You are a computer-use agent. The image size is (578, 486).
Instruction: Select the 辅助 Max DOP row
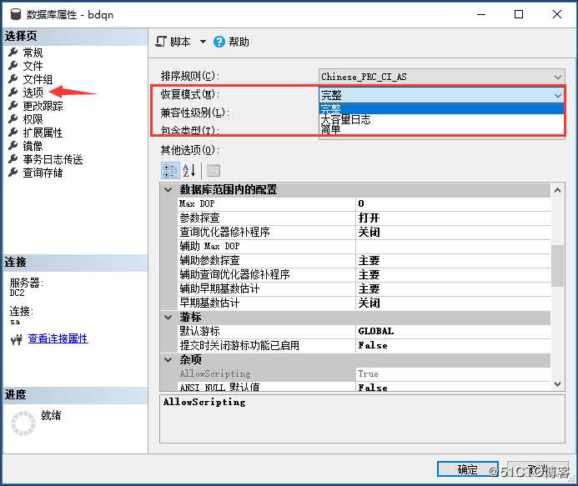[364, 246]
